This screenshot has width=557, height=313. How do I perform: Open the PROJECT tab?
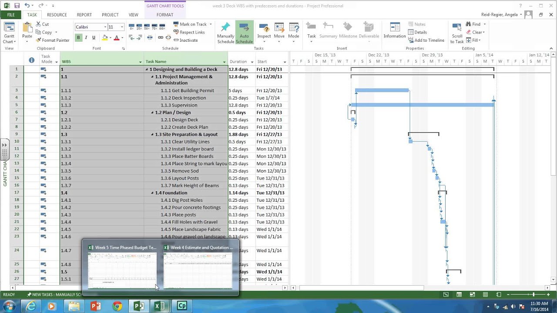tap(110, 15)
